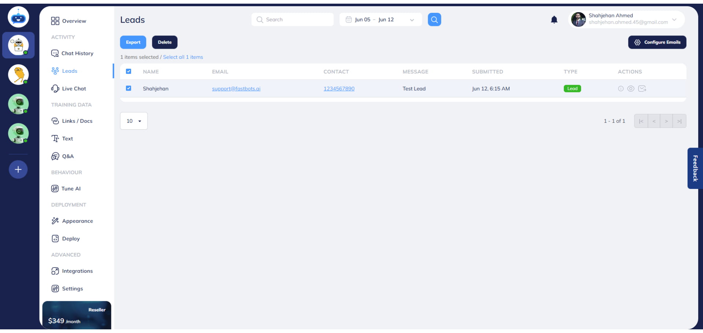Open the Chat History section
Image resolution: width=703 pixels, height=333 pixels.
pyautogui.click(x=77, y=53)
